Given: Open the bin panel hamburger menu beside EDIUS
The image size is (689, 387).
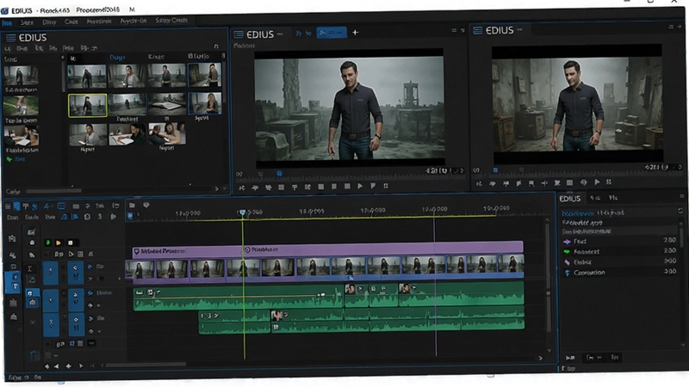Looking at the screenshot, I should [x=10, y=38].
